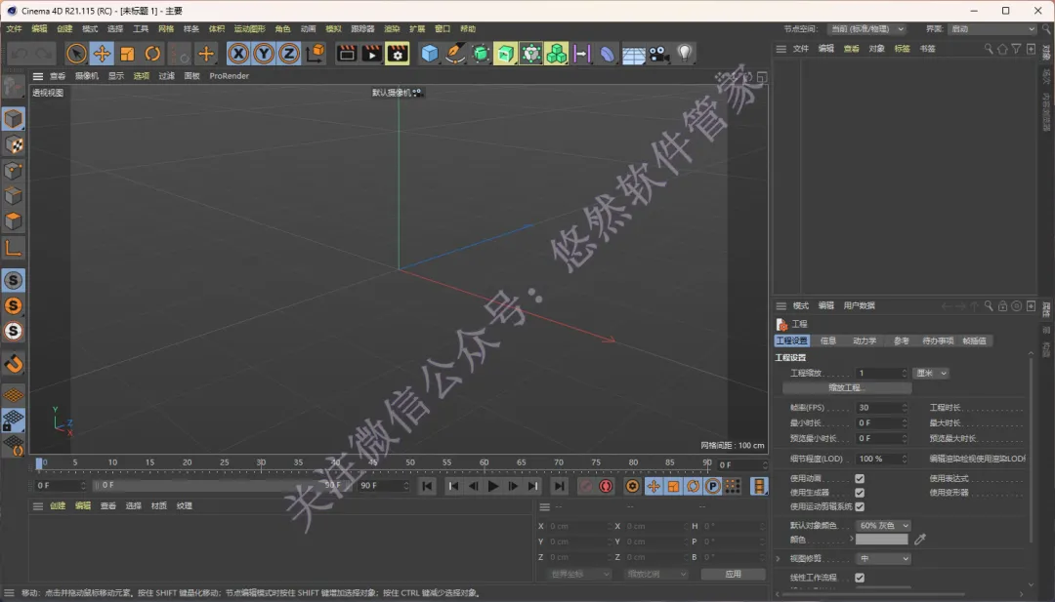Click the 颜色 gray color swatch
The width and height of the screenshot is (1055, 602).
click(881, 540)
